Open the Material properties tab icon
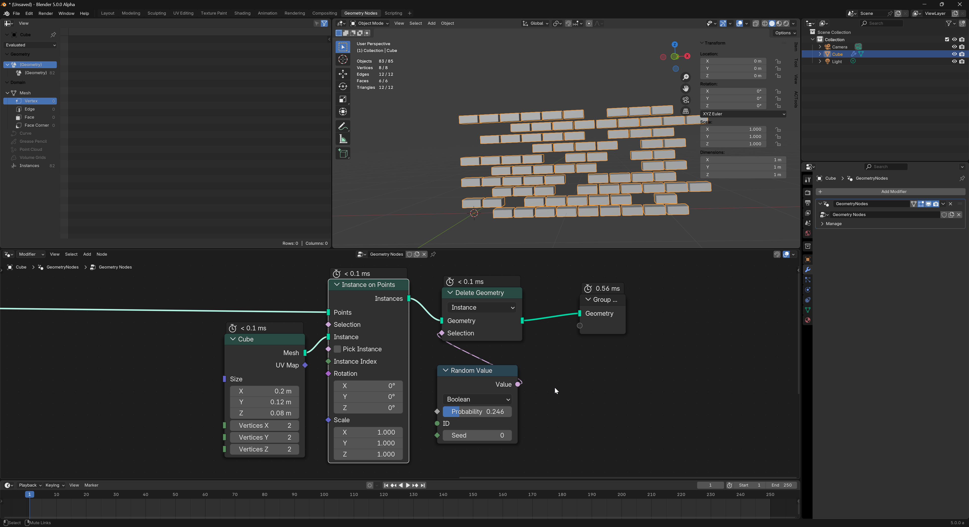Screen dimensions: 969x527 tap(807, 320)
